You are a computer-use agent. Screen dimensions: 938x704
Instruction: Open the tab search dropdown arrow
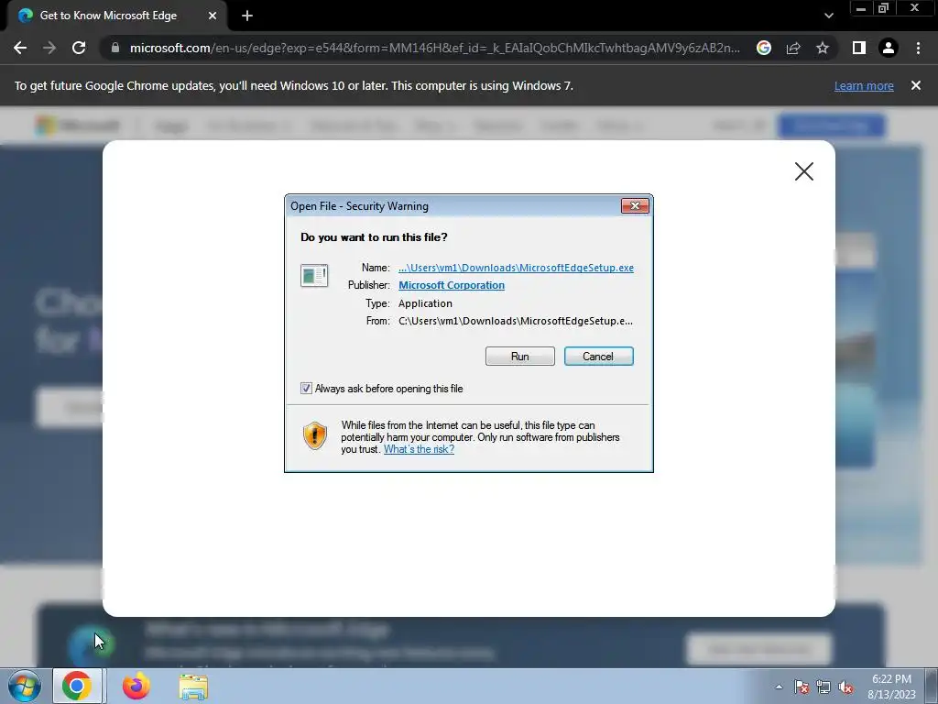[x=828, y=16]
